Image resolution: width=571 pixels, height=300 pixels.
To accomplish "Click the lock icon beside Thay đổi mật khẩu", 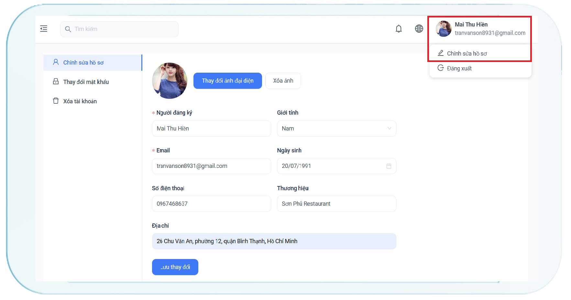I will [56, 82].
